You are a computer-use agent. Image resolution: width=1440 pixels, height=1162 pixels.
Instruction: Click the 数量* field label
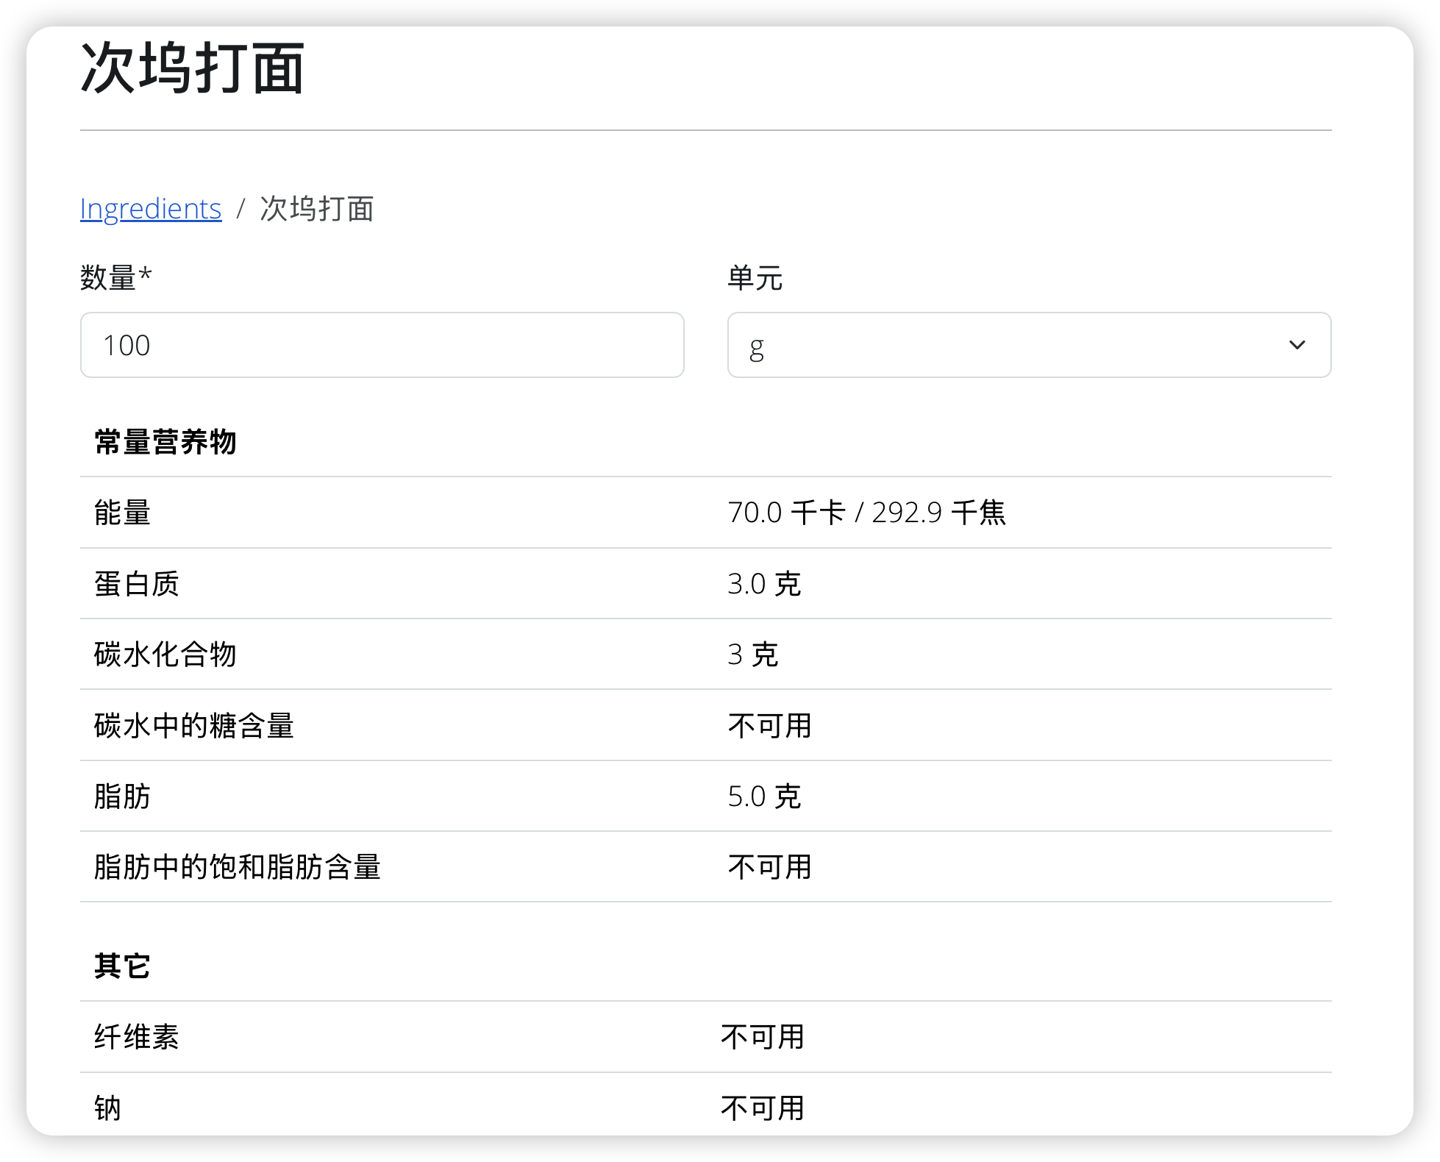tap(116, 278)
